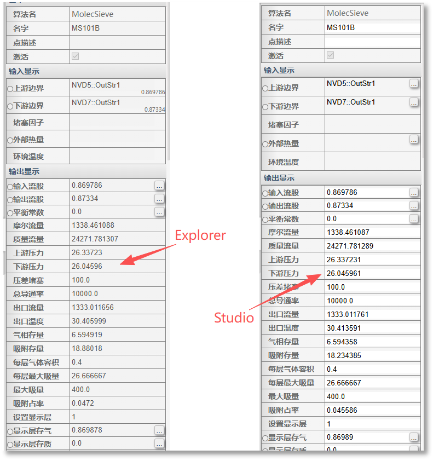Toggle the 激活 checkbox in Explorer panel

point(75,56)
